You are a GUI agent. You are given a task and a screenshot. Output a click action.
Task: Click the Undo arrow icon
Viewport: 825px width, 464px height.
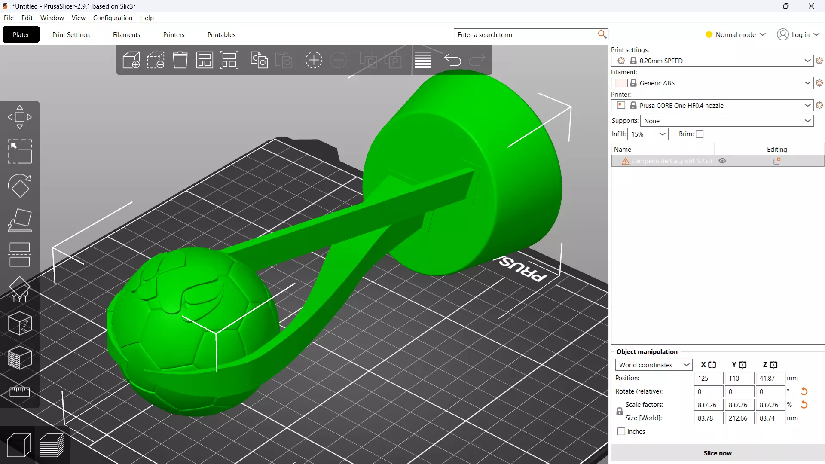452,60
